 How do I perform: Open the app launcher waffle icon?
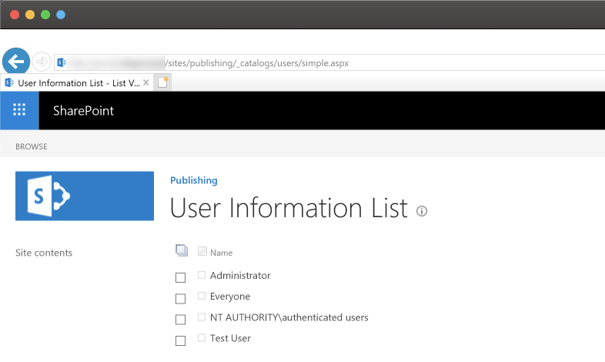coord(19,110)
